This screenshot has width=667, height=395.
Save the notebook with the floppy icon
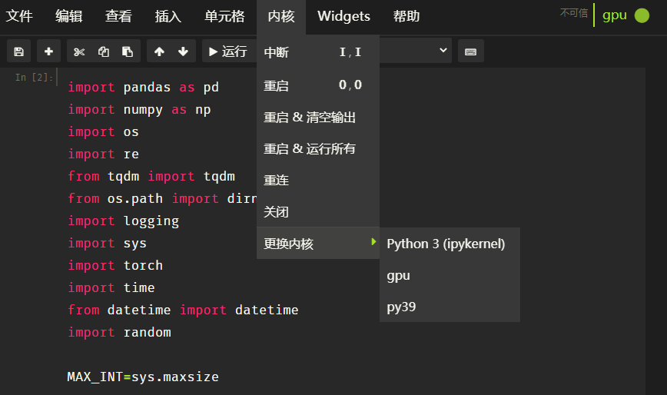[x=18, y=51]
